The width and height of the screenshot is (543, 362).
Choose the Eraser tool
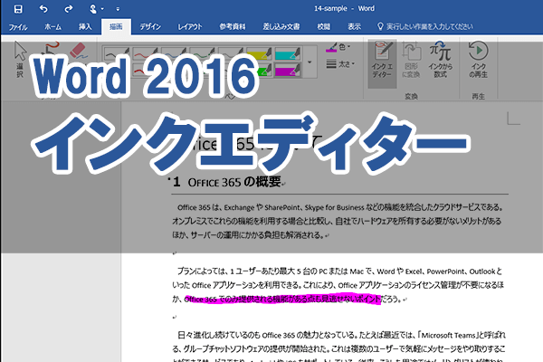point(78,51)
